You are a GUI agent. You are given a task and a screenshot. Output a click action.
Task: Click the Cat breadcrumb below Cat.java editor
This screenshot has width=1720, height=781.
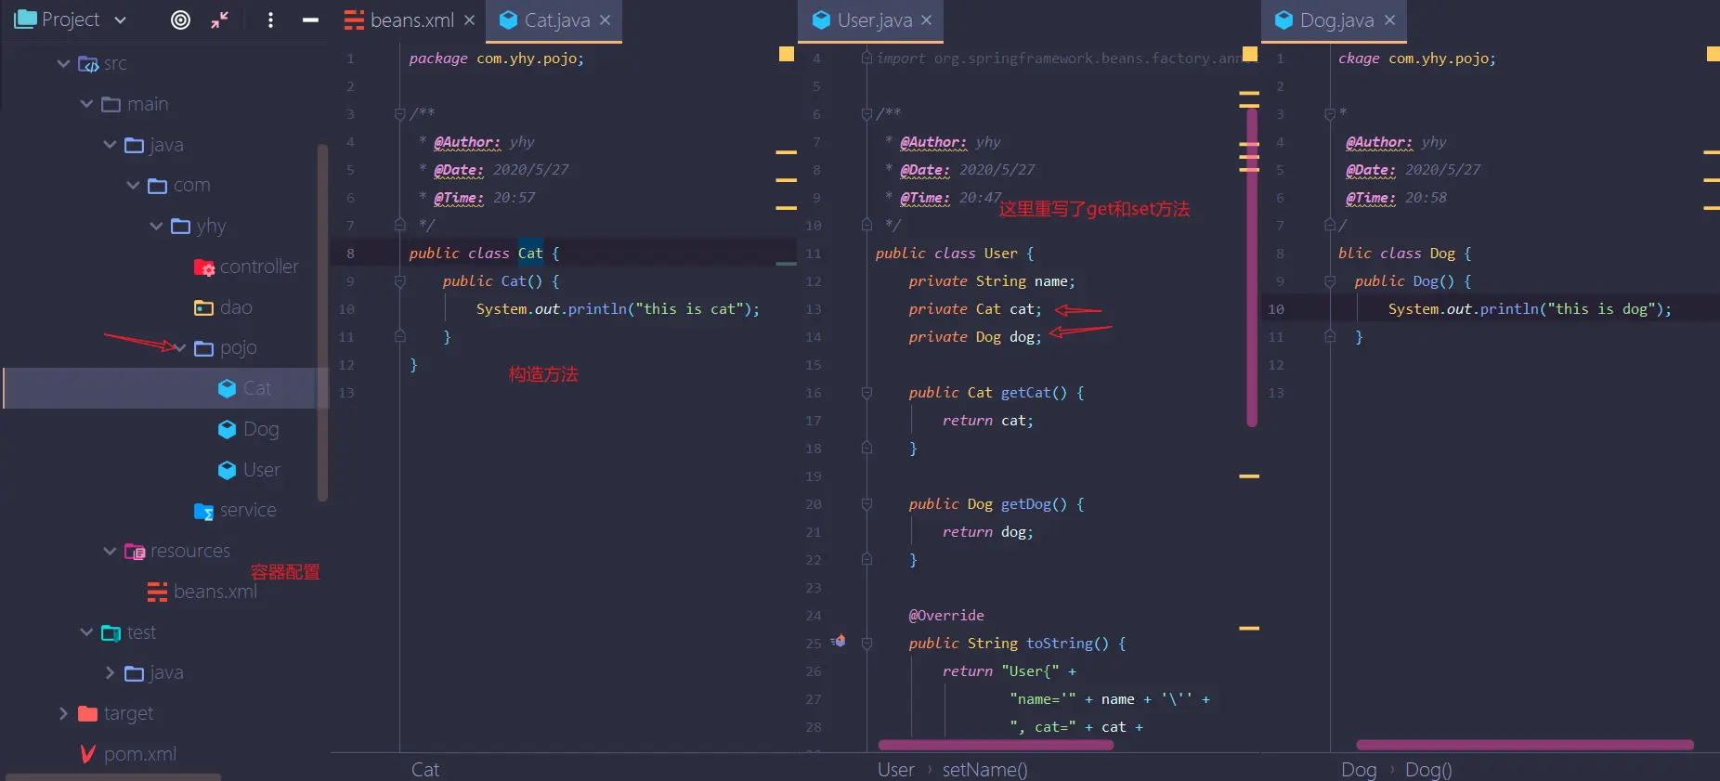(x=425, y=770)
